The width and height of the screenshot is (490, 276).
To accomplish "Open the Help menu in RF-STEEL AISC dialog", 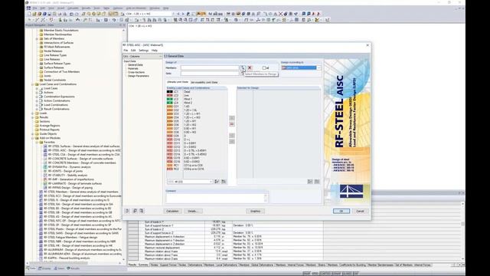I will pyautogui.click(x=155, y=51).
